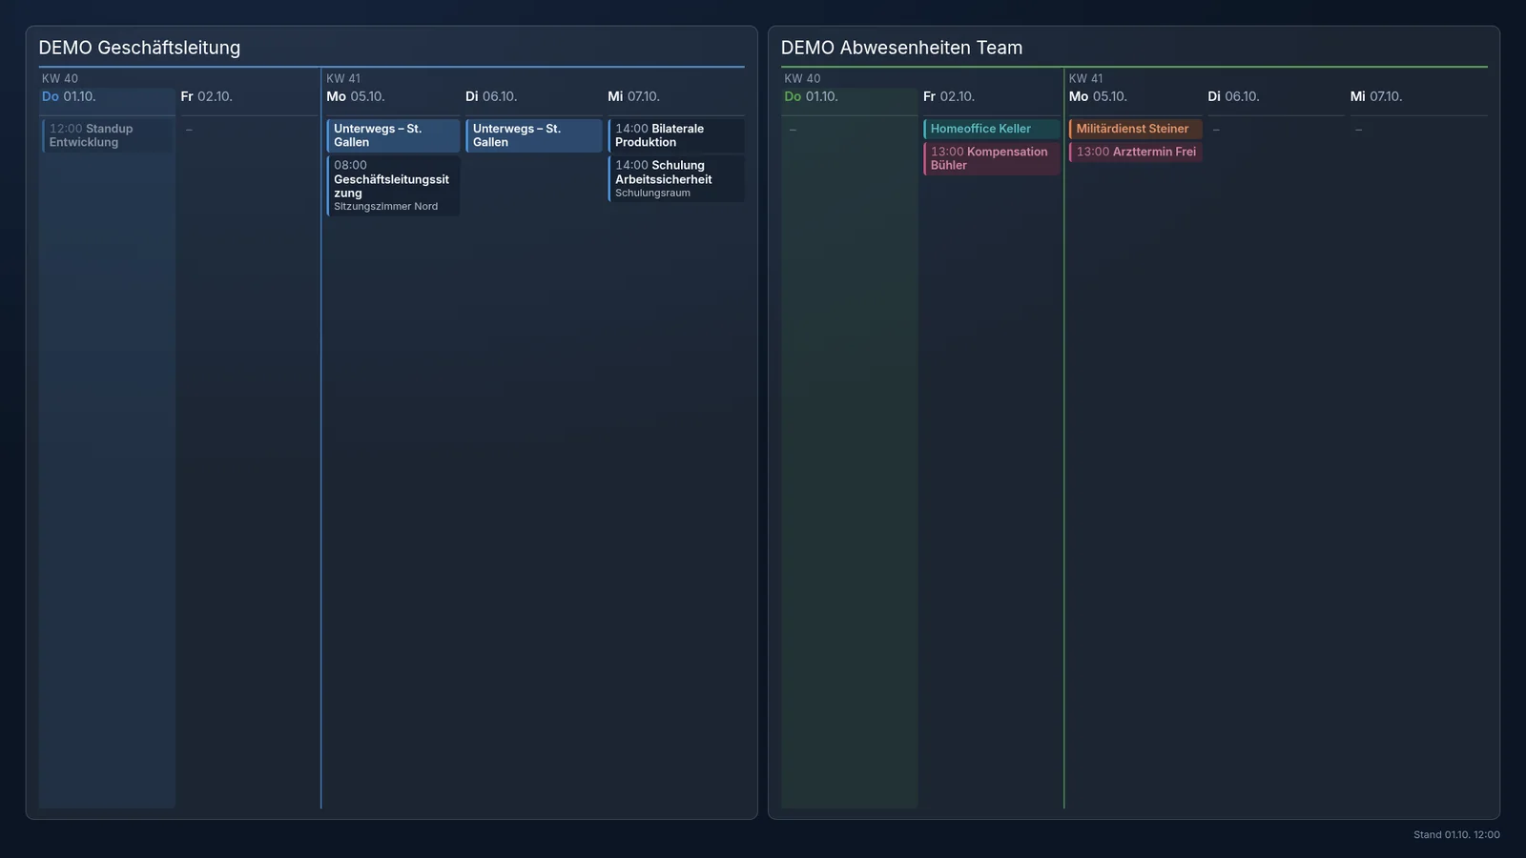The height and width of the screenshot is (858, 1526).
Task: Open the 14:00 Schulung Arbeitssicherheit event
Action: [x=676, y=178]
